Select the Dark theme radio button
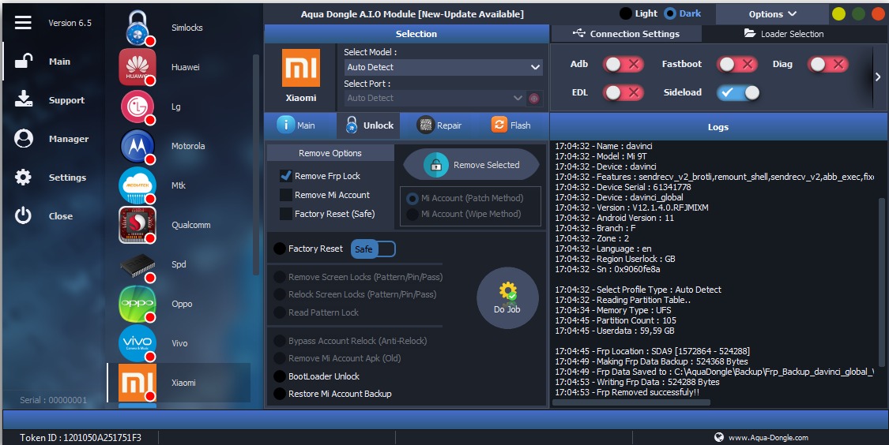Screen dimensions: 889x445 coord(669,13)
